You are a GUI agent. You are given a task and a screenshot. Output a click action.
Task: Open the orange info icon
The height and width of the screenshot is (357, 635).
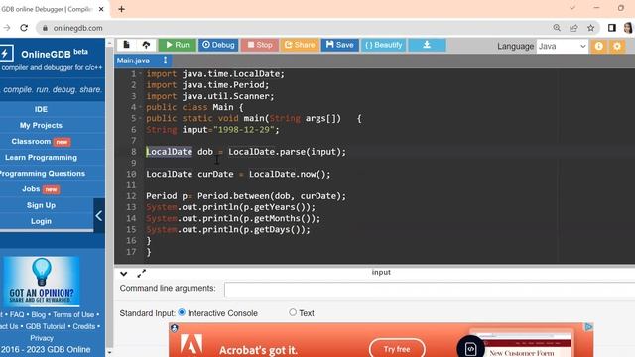(599, 47)
